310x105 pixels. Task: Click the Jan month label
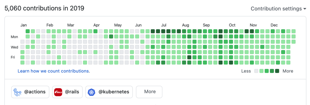click(x=24, y=25)
